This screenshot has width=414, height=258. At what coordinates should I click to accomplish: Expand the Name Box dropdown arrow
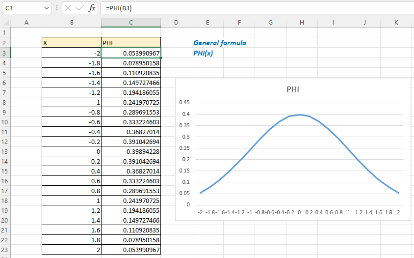tap(47, 8)
